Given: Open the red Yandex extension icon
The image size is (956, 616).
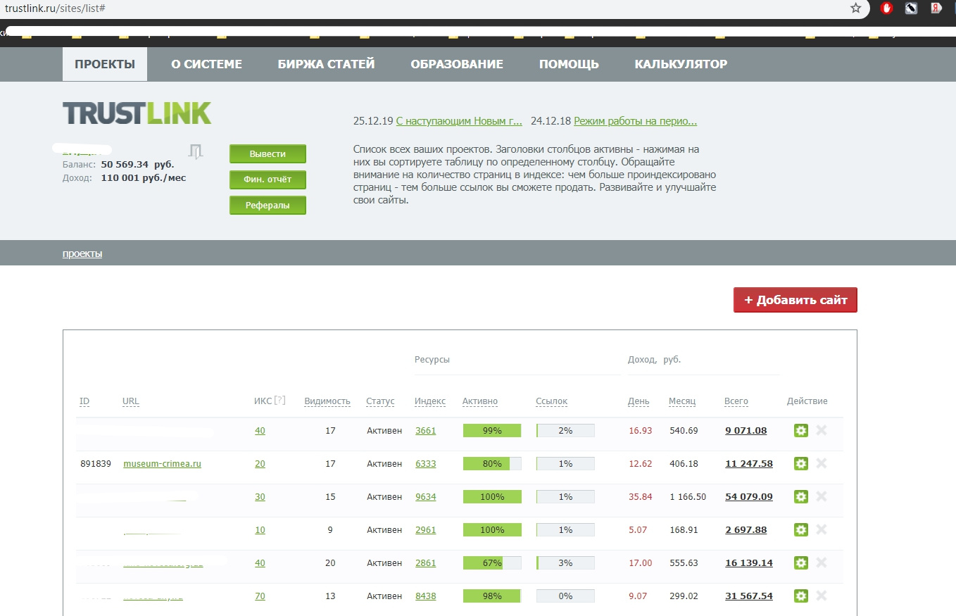Looking at the screenshot, I should point(936,8).
